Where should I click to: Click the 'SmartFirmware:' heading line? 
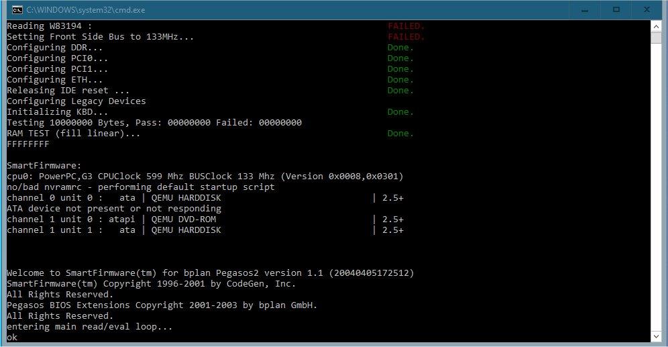(x=44, y=165)
